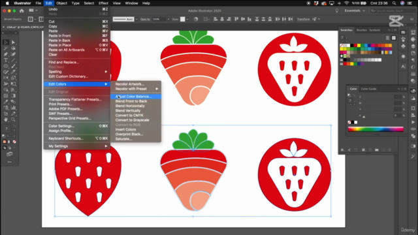
Task: Switch to the Brushes tab
Action: tap(361, 30)
